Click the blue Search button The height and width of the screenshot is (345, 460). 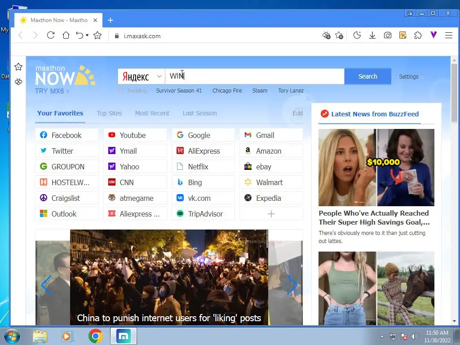coord(367,76)
